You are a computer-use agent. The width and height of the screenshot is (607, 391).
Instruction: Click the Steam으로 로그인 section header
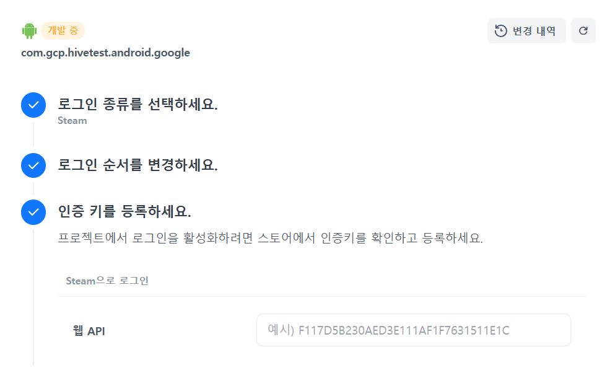(x=107, y=281)
